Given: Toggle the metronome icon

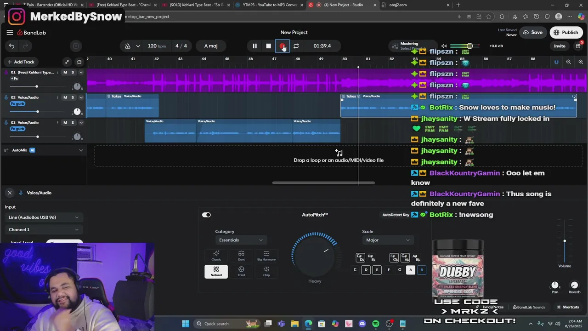Looking at the screenshot, I should pos(128,46).
